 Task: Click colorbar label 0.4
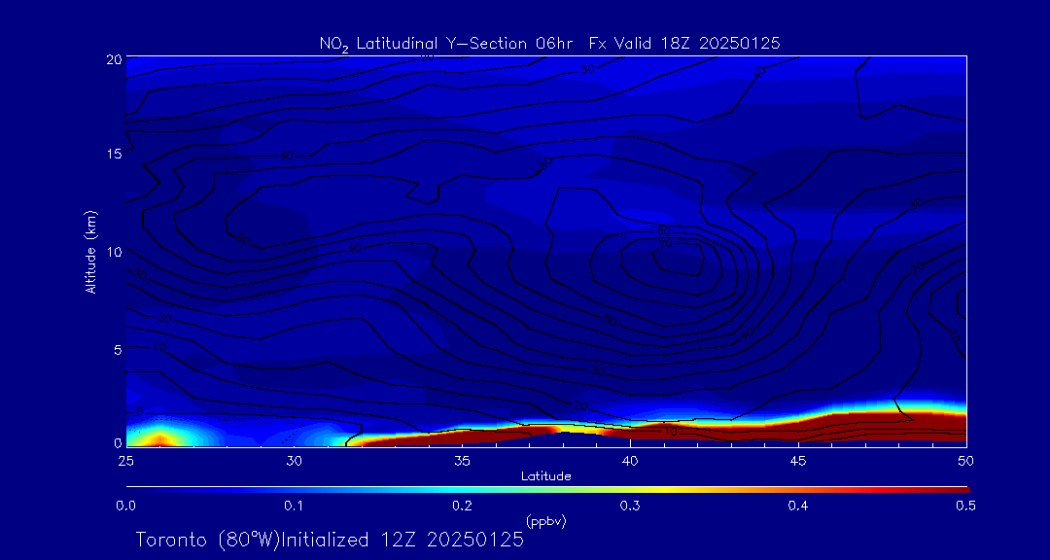point(798,507)
